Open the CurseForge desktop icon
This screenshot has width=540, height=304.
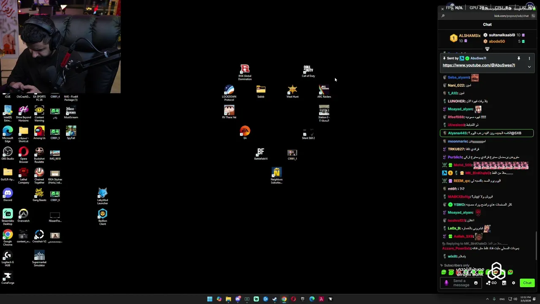click(x=8, y=278)
